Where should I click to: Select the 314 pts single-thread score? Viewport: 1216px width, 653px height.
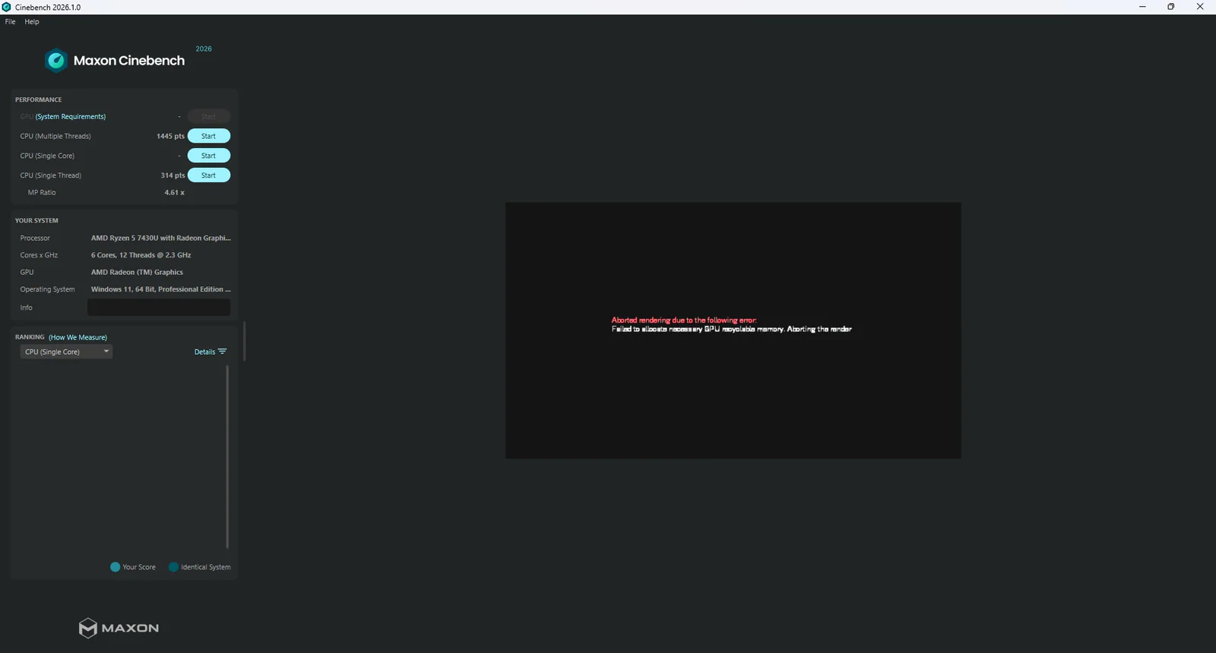point(173,175)
